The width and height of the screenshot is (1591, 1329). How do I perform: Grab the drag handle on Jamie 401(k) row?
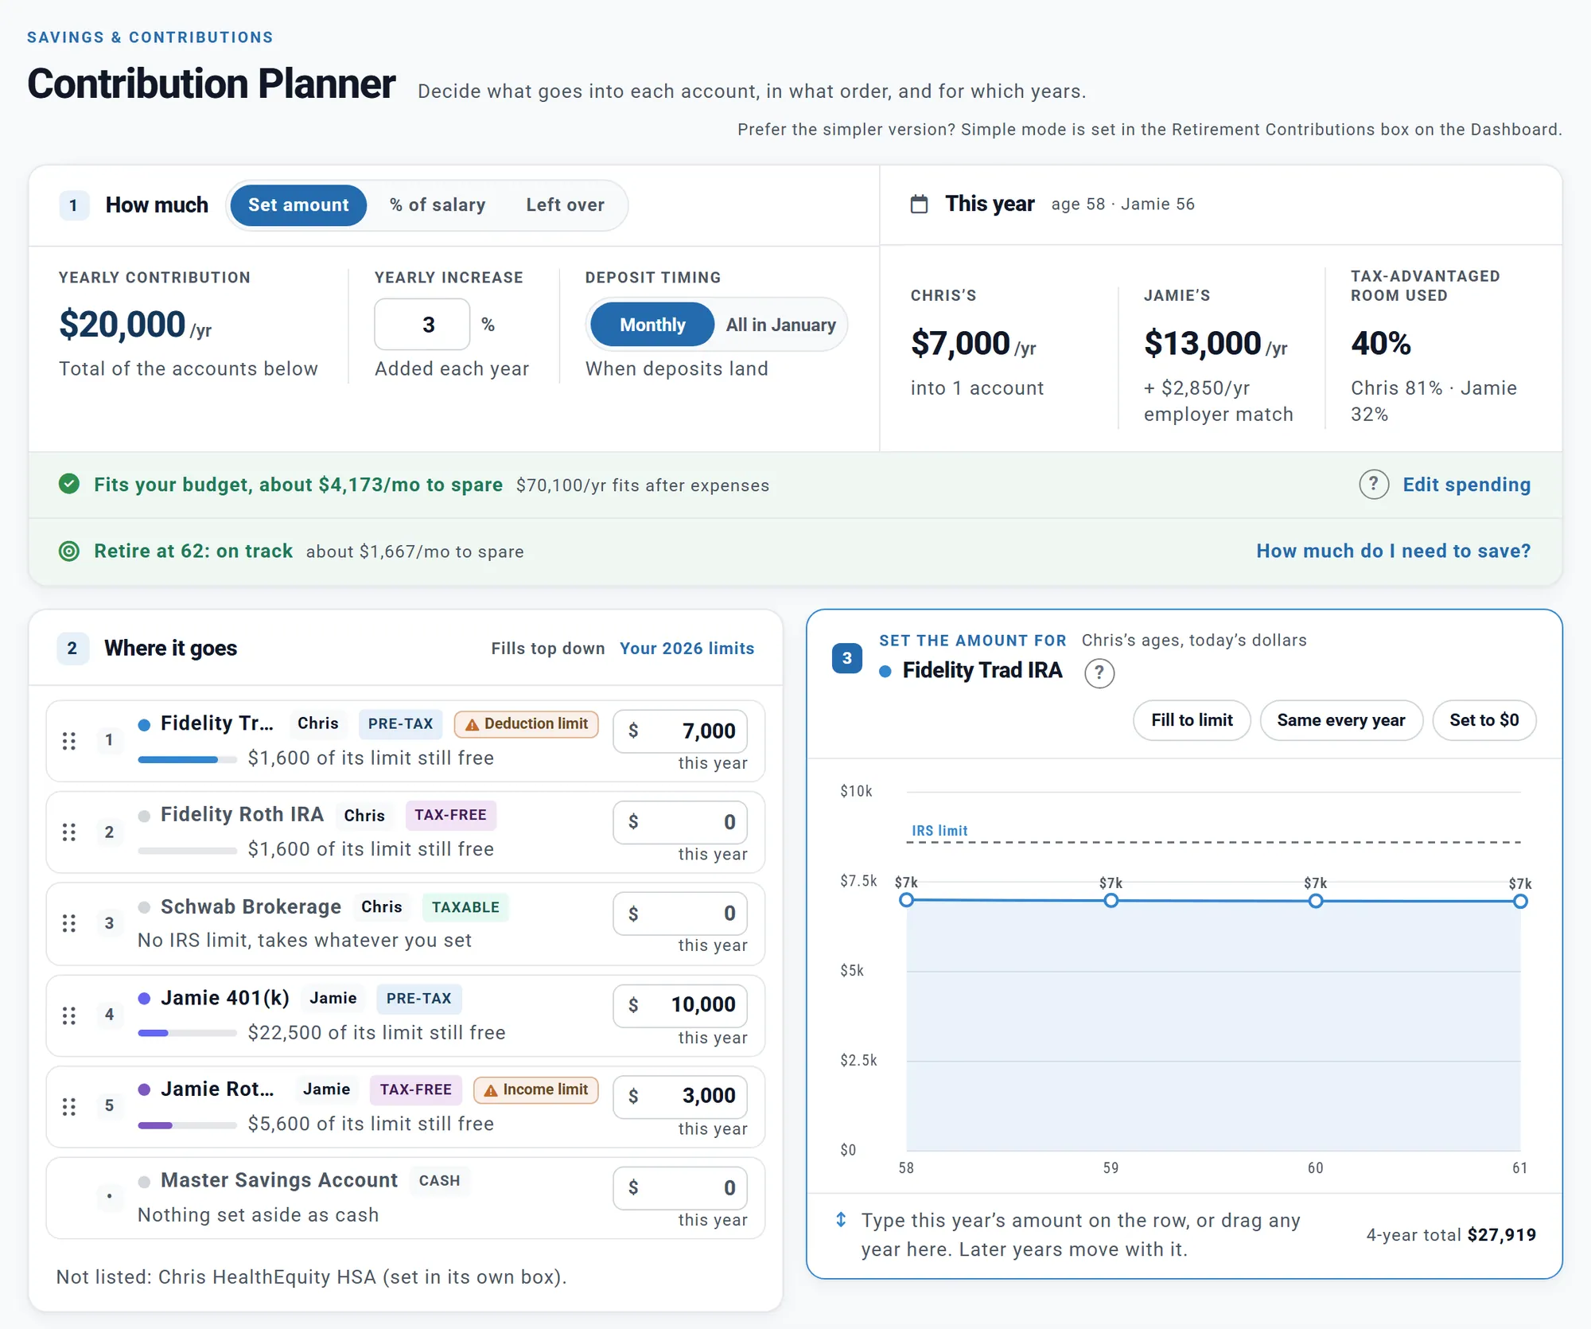click(69, 1015)
